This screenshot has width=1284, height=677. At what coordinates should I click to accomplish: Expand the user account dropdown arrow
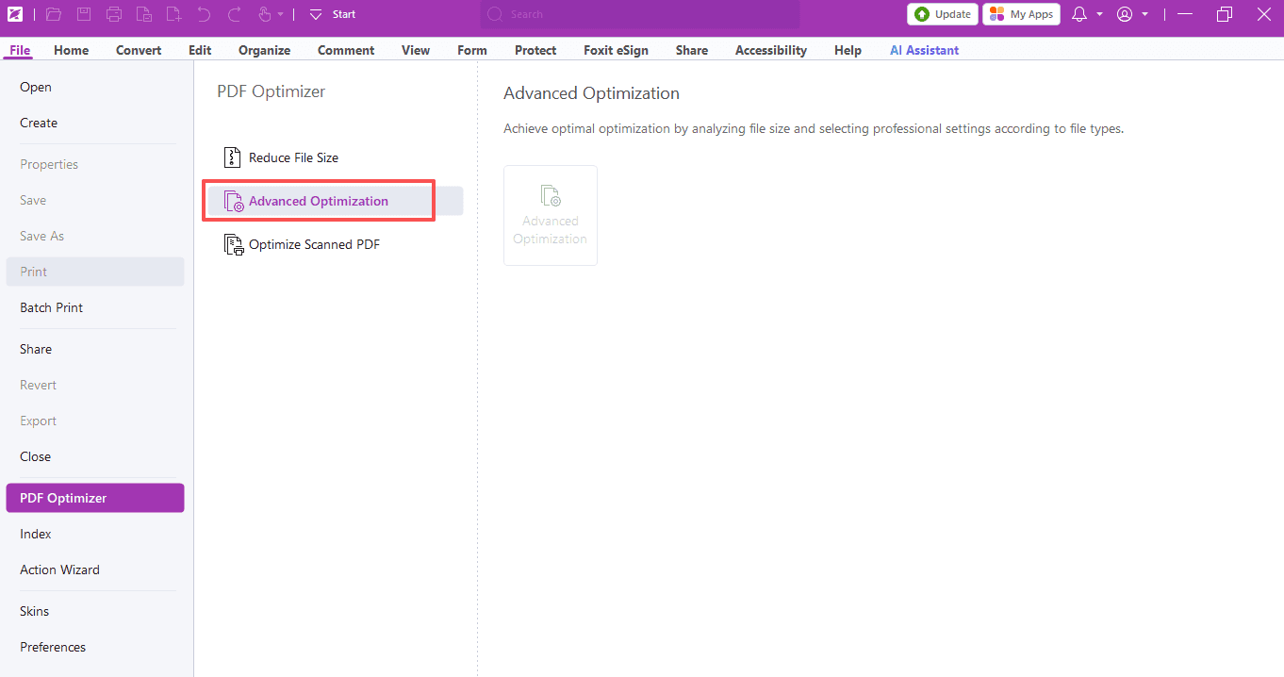[x=1144, y=15]
